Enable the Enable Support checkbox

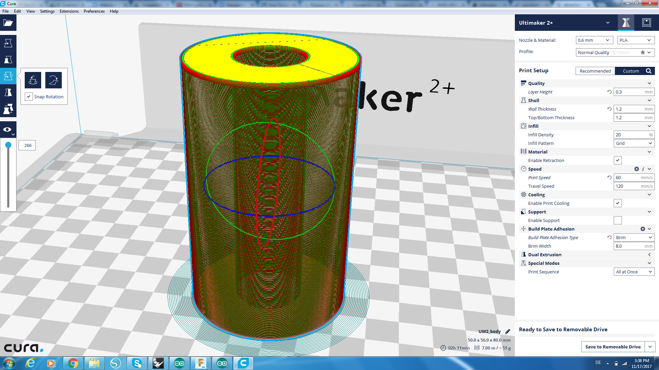point(617,220)
